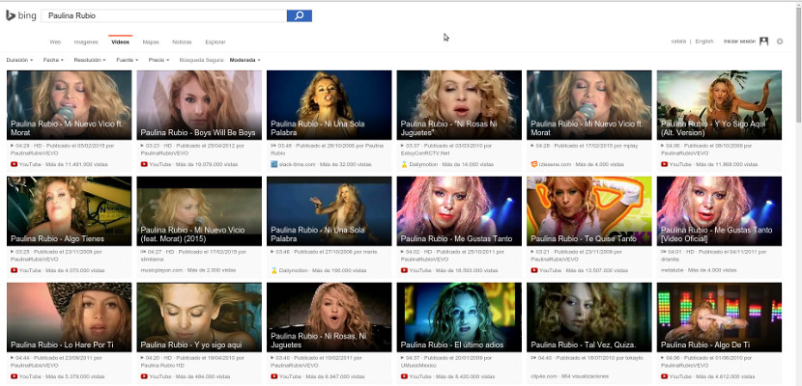The image size is (802, 386).
Task: Play Mi Nuevo Vicio (feat. Morat) (2015) thumbnail
Action: [199, 211]
